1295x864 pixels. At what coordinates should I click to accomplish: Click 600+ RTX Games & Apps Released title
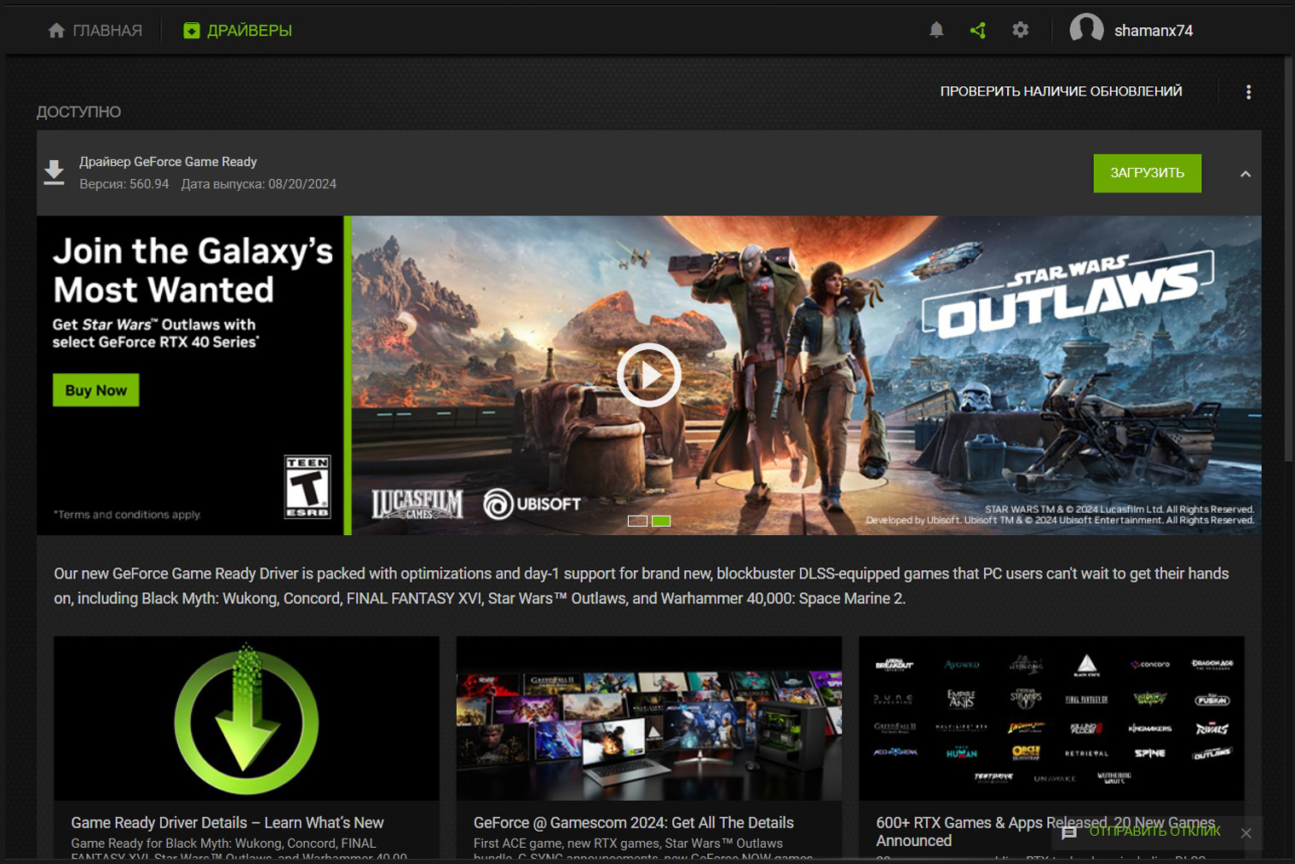(1045, 832)
